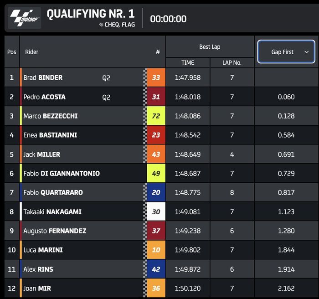This screenshot has width=319, height=299.
Task: Click Takaaki Nakagami's number 30 badge
Action: coord(156,212)
